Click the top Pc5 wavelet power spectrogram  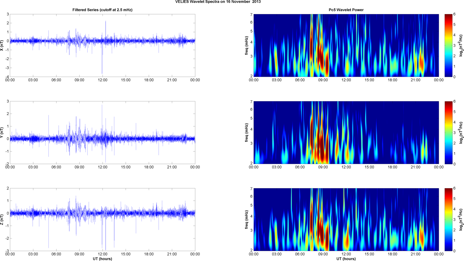346,45
